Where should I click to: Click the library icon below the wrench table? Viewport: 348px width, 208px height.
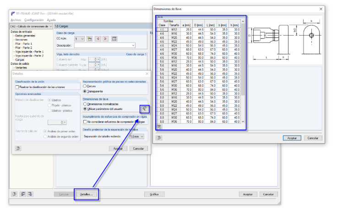[x=159, y=127]
